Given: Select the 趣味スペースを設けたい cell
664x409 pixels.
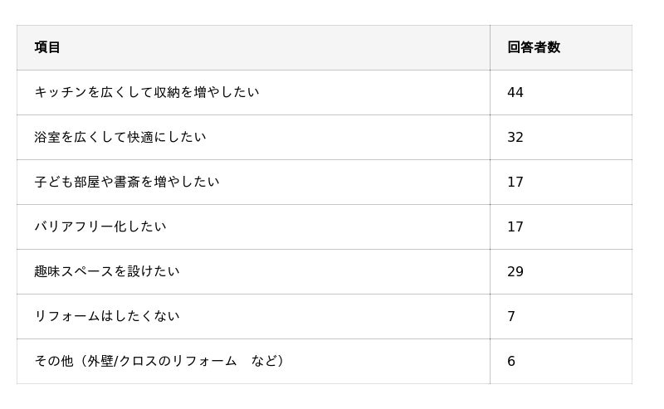Looking at the screenshot, I should (x=107, y=271).
